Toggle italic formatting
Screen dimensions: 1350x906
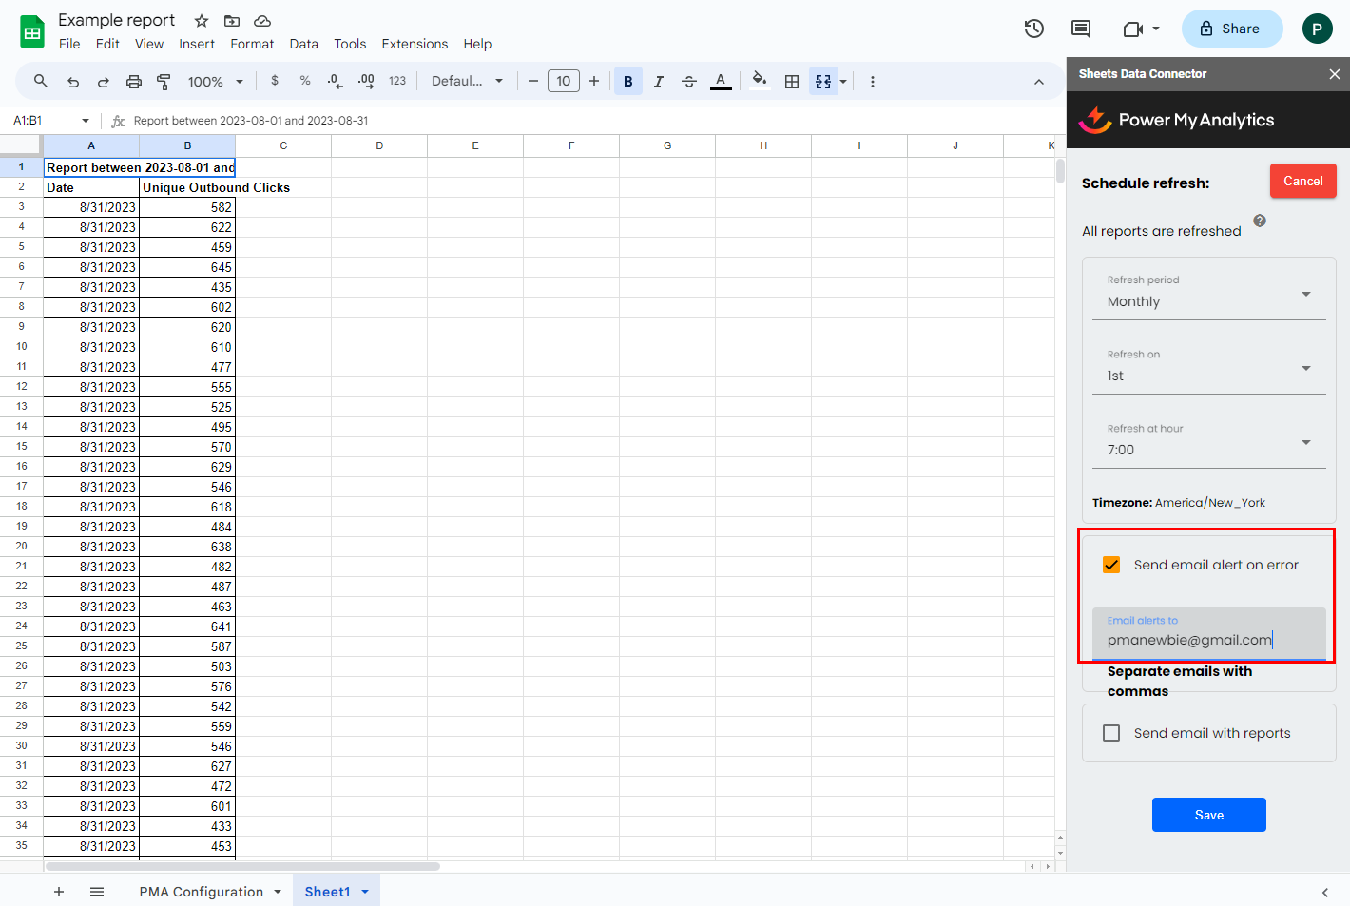(x=658, y=82)
